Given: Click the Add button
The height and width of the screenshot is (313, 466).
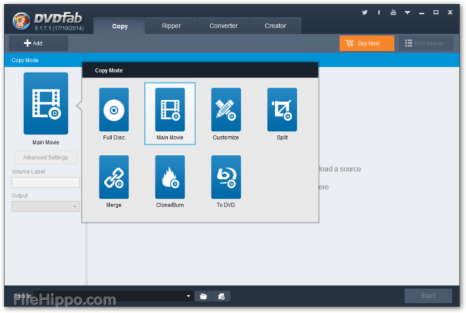Looking at the screenshot, I should click(x=38, y=43).
